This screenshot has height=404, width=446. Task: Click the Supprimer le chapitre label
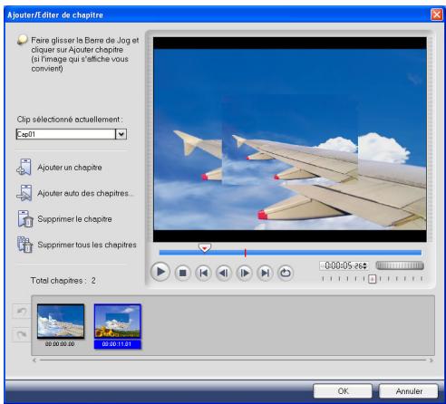tap(74, 219)
